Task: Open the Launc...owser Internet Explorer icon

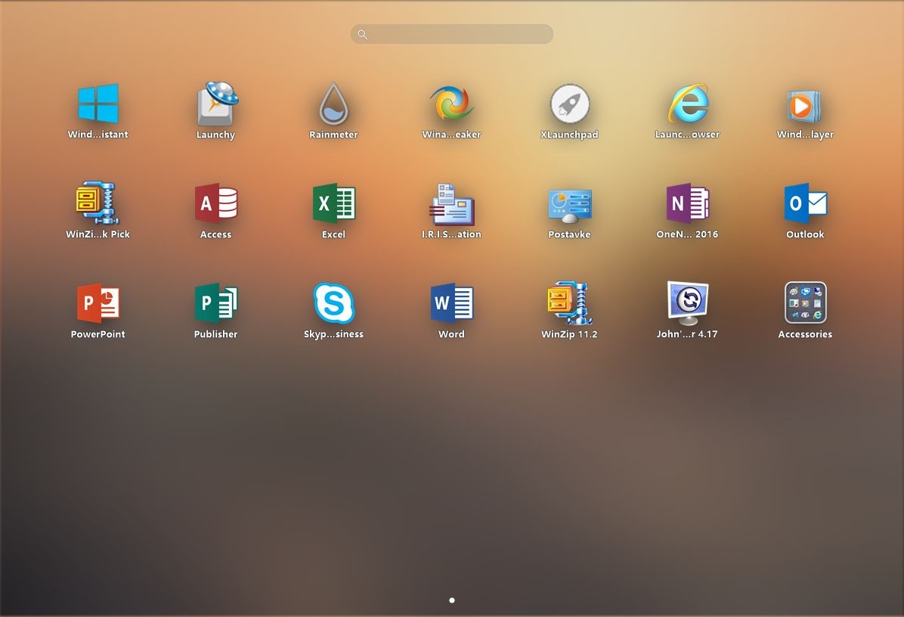Action: click(688, 104)
